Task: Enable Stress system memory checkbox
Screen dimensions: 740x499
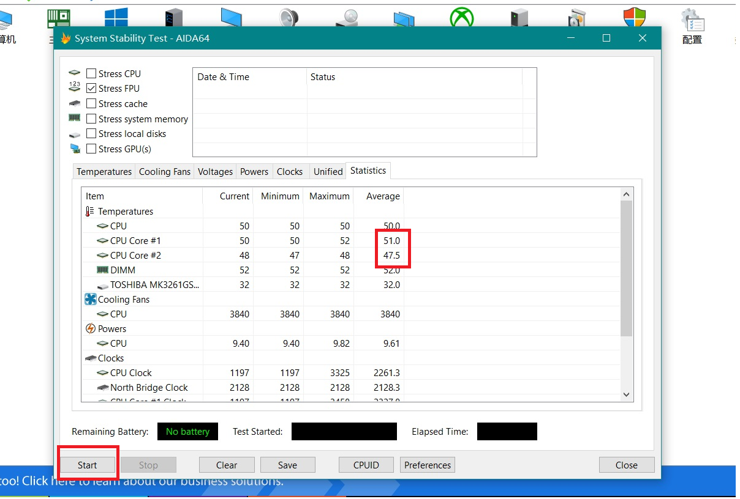Action: click(x=91, y=119)
